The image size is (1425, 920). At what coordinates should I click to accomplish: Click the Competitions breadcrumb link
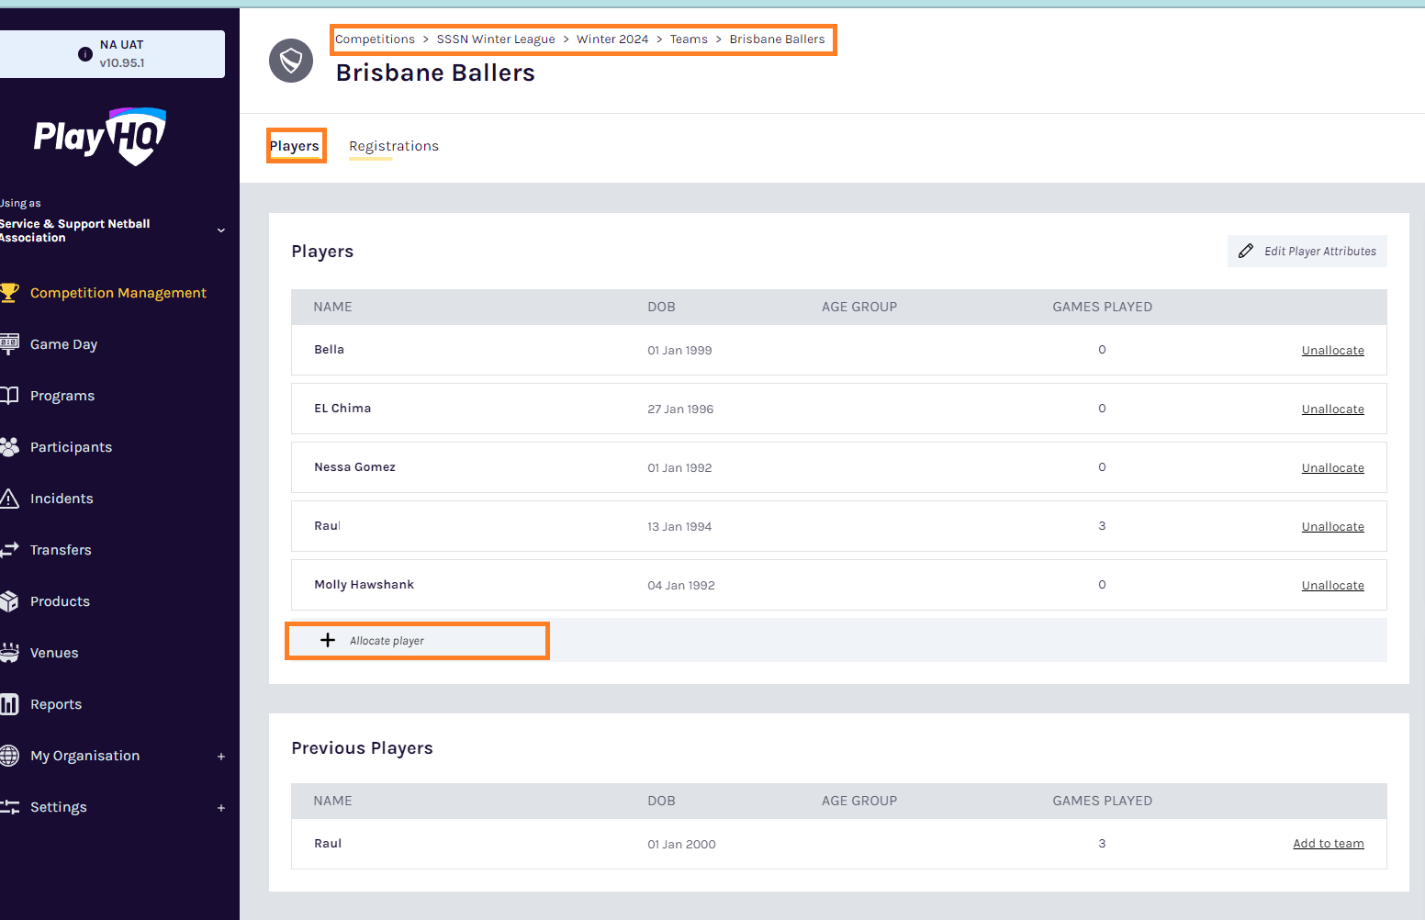click(x=375, y=39)
